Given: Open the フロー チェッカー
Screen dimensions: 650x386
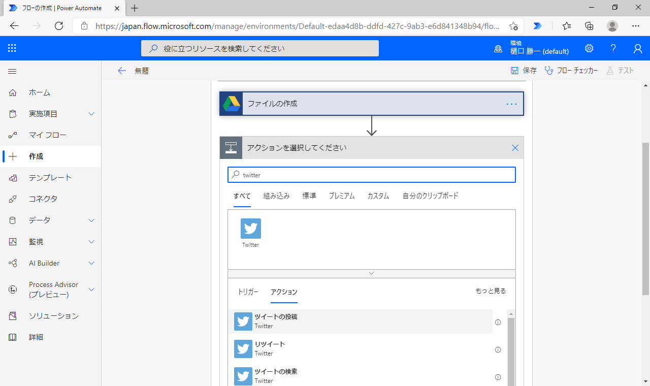Looking at the screenshot, I should (x=571, y=71).
